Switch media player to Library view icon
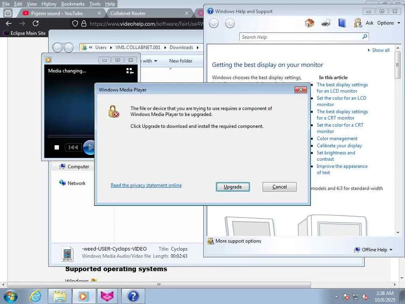 (x=130, y=71)
